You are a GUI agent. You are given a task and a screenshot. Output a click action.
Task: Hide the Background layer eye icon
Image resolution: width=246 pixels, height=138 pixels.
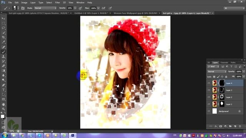point(209,111)
